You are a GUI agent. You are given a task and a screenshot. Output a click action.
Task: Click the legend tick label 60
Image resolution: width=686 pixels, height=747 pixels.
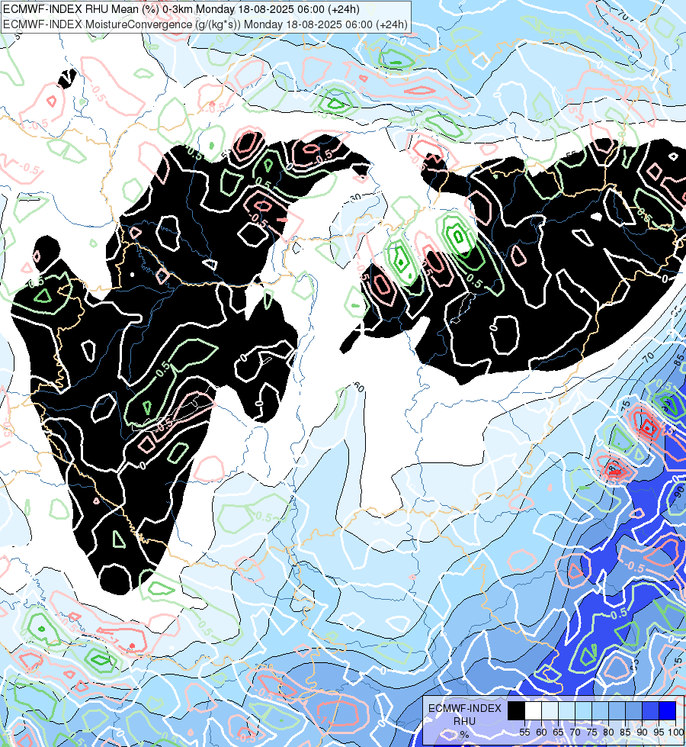[541, 733]
